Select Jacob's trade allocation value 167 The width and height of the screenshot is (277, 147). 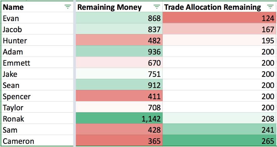219,30
